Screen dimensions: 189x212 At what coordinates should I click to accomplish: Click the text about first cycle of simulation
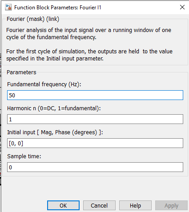[89, 55]
